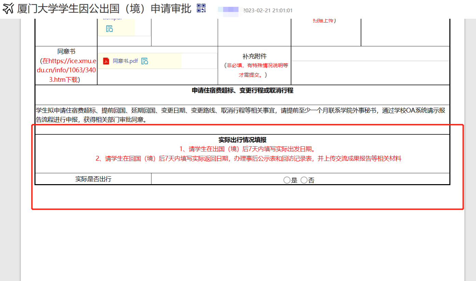Click the 申请住宿费超标、变更行程或取消行程 heading
476x281 pixels.
click(242, 90)
